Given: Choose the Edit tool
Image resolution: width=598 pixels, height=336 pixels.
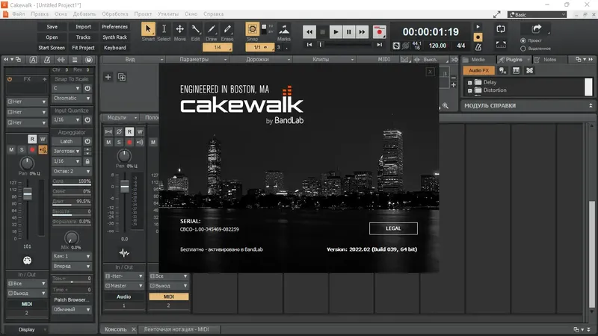Looking at the screenshot, I should [195, 29].
